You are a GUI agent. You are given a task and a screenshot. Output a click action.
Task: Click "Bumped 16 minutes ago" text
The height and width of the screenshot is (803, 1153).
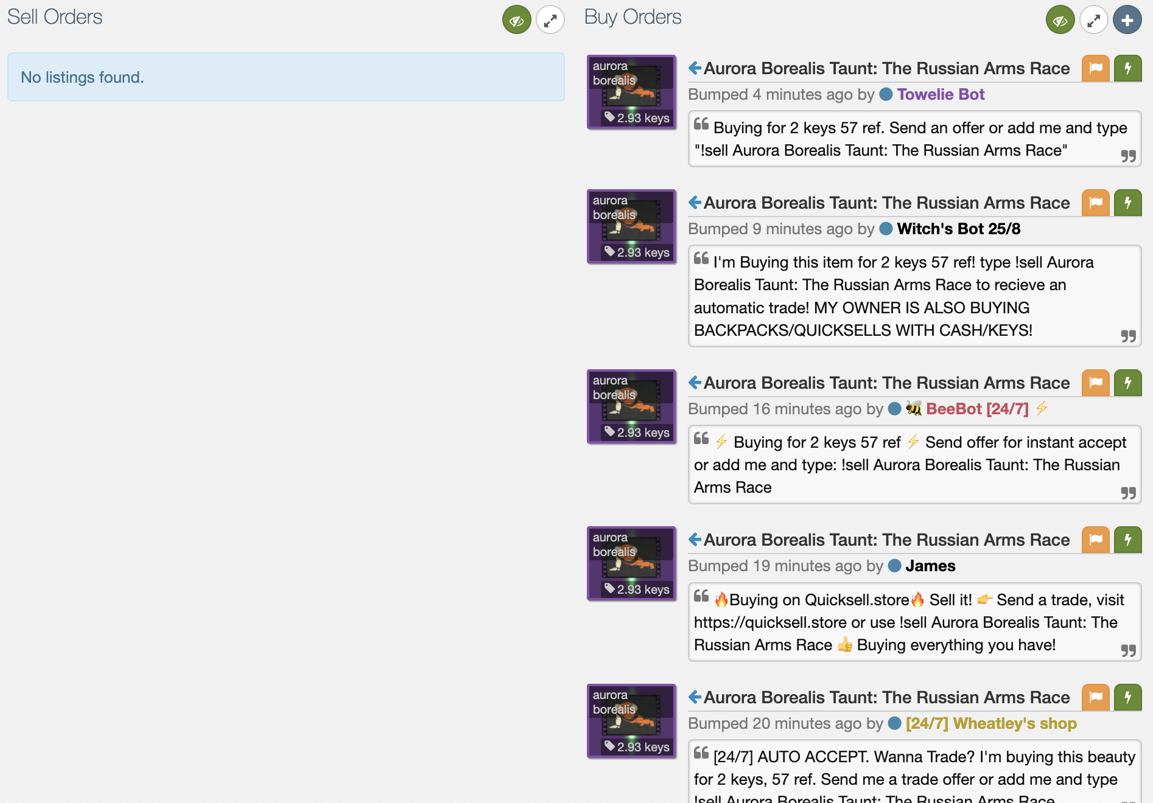[x=774, y=409]
